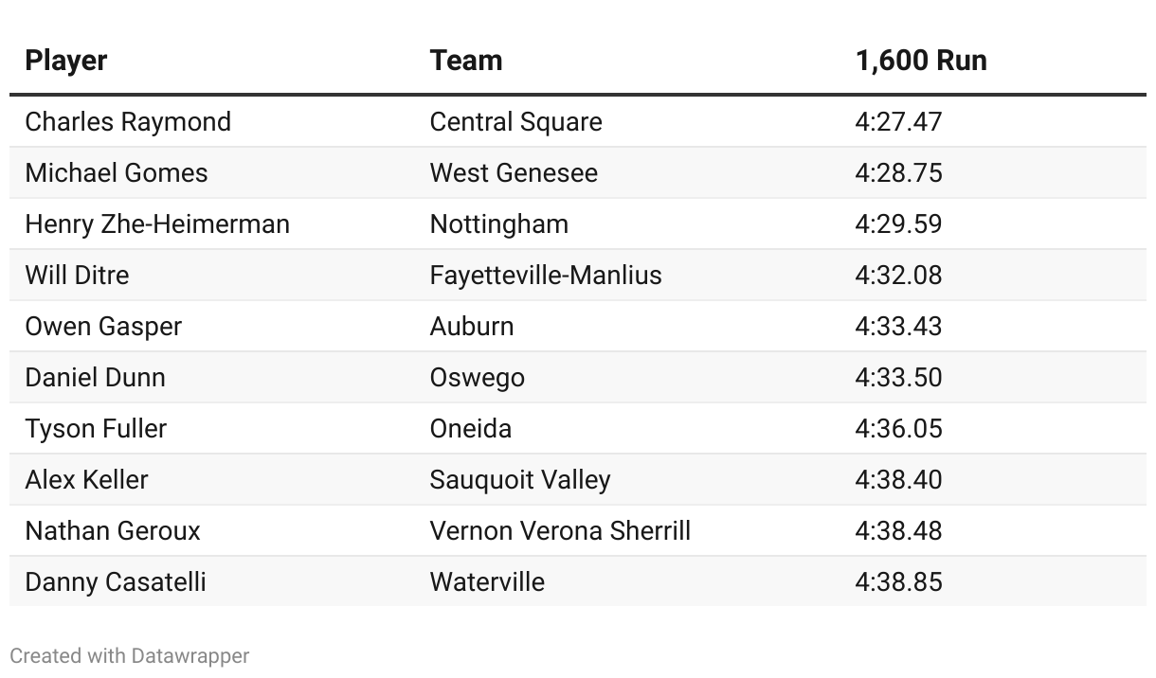The height and width of the screenshot is (678, 1156).
Task: Click the Central Square team cell
Action: point(515,122)
